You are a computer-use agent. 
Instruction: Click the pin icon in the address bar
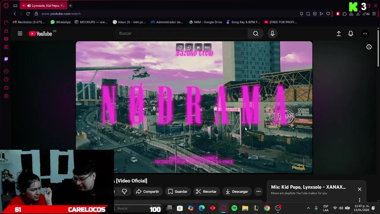[x=301, y=14]
